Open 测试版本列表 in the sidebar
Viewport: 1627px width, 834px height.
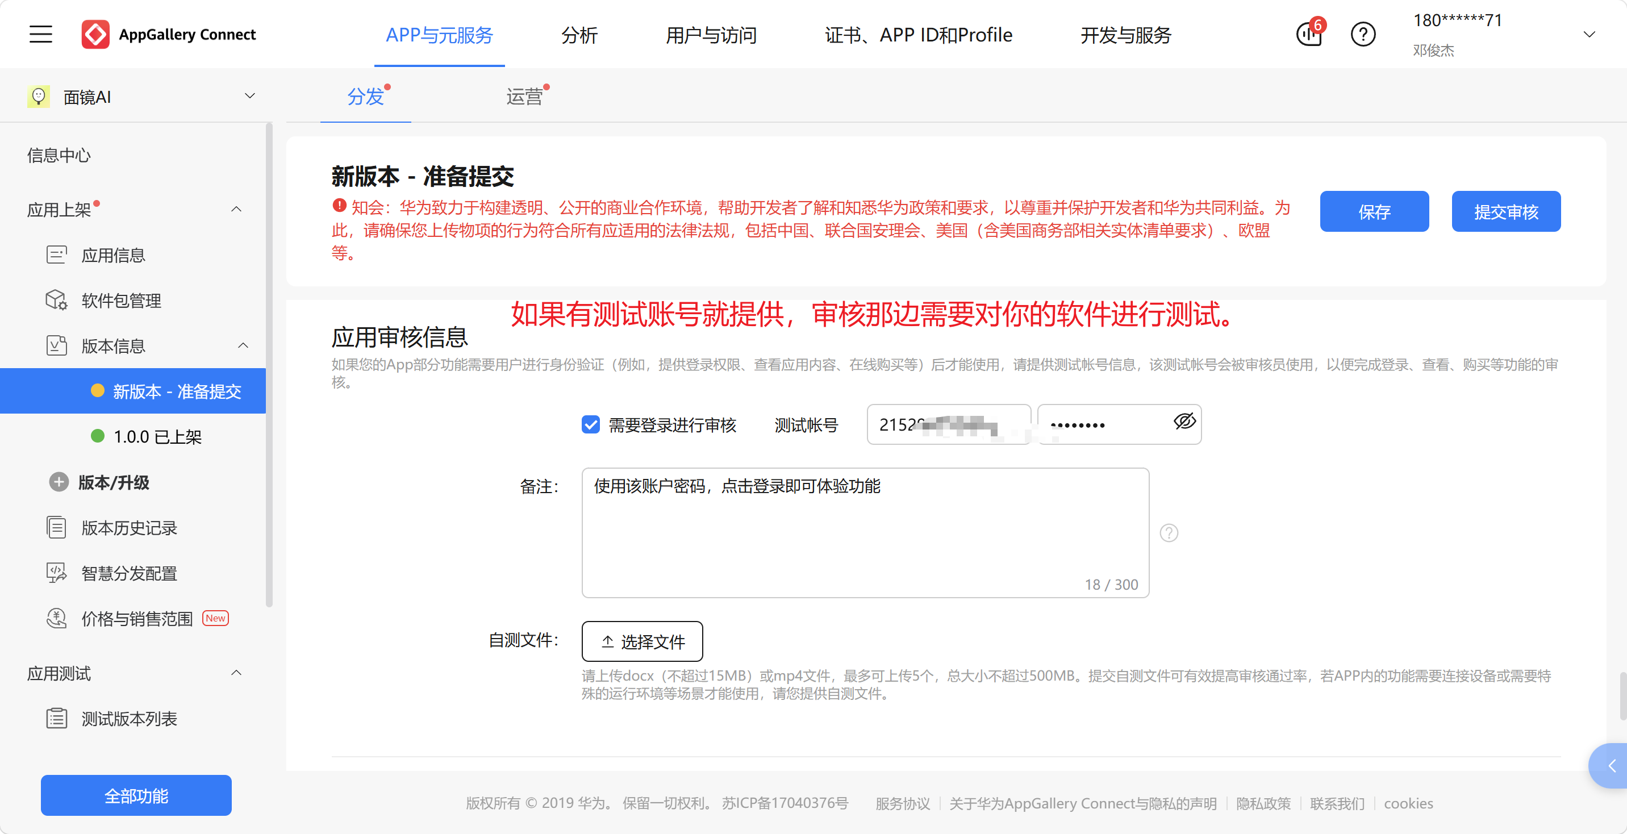click(129, 718)
